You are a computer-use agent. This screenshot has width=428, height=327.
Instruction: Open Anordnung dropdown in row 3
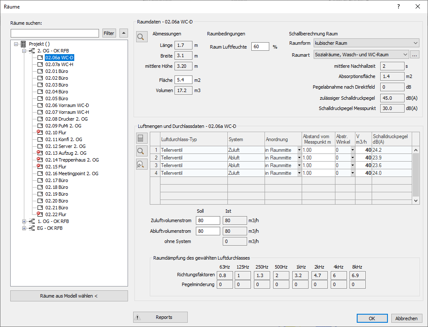(299, 165)
